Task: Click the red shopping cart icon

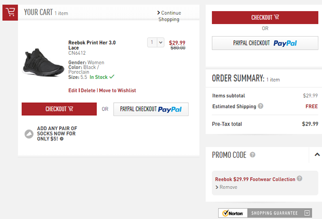Action: click(10, 13)
